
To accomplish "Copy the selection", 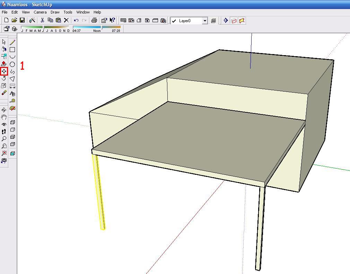I will click(x=50, y=20).
